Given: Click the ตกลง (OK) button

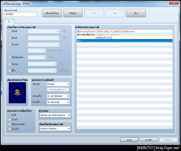Looking at the screenshot, I should click(x=129, y=140).
